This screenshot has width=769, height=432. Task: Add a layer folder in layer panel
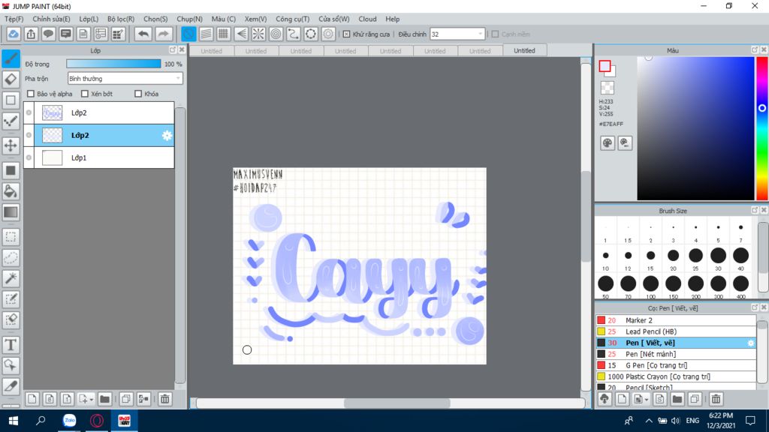pyautogui.click(x=104, y=399)
